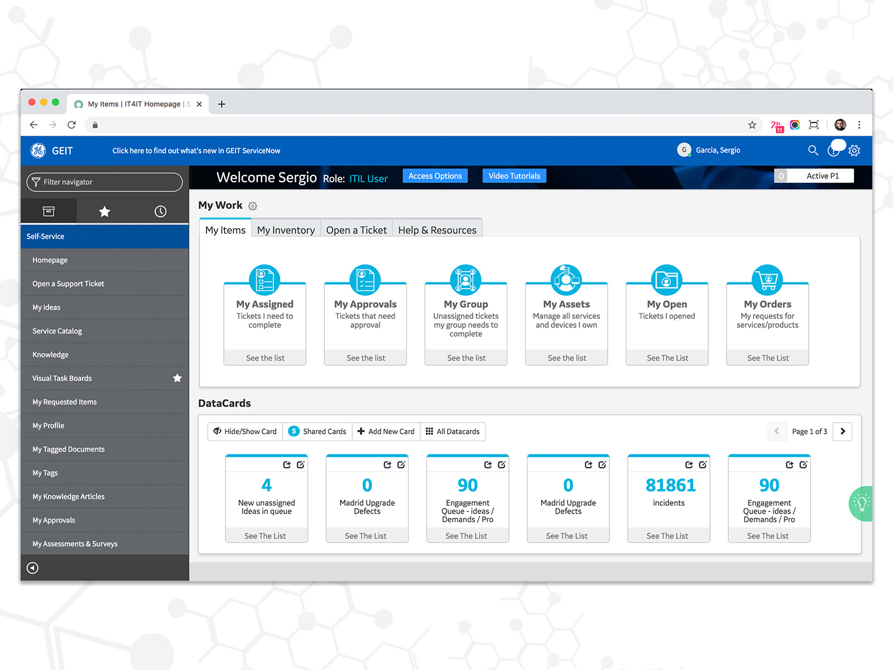Toggle Hide/Show Card in DataCards
Image resolution: width=893 pixels, height=670 pixels.
coord(245,432)
